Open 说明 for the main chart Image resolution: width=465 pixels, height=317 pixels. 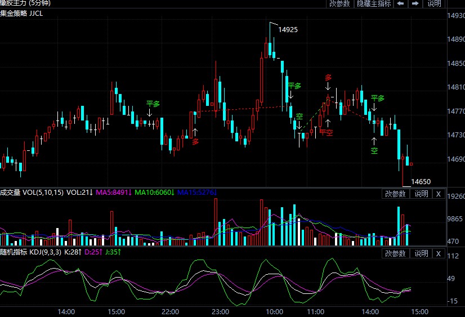(x=434, y=3)
